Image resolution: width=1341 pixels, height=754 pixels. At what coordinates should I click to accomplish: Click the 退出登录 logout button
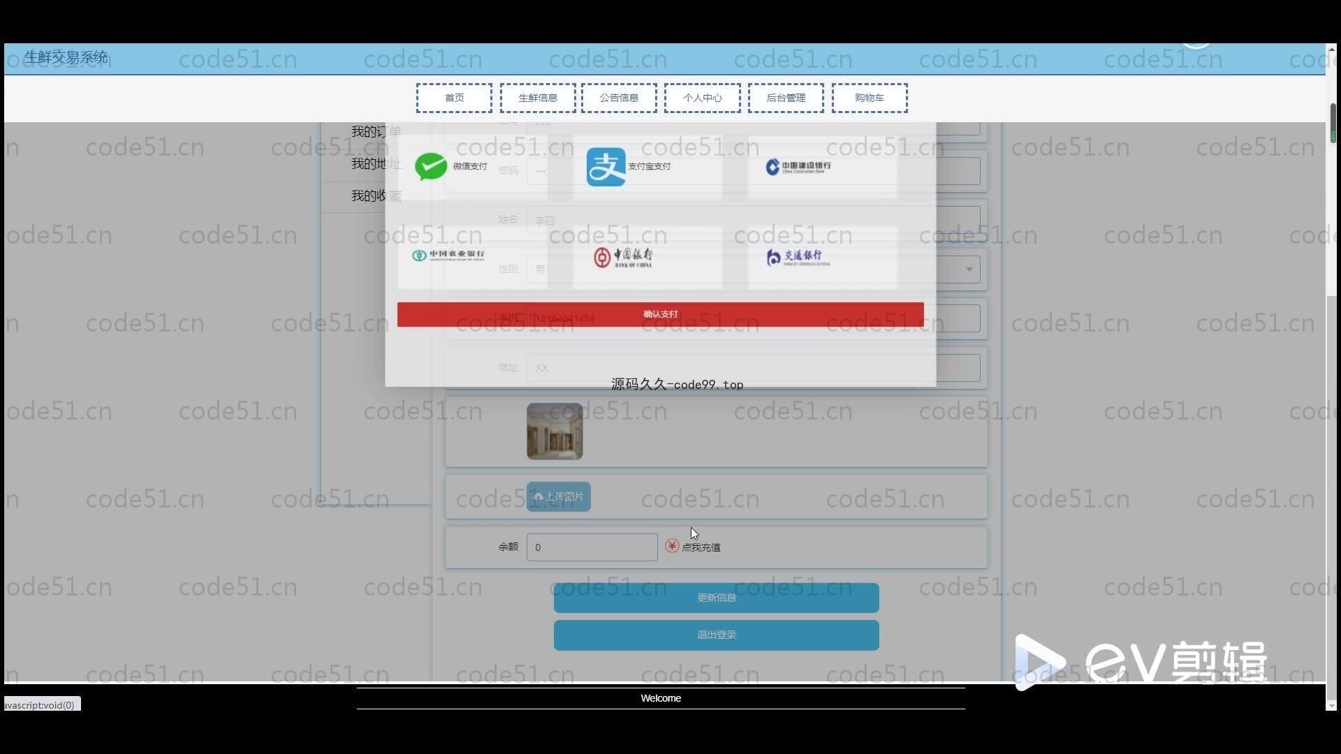717,635
